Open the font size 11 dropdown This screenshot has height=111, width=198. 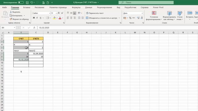click(x=56, y=13)
